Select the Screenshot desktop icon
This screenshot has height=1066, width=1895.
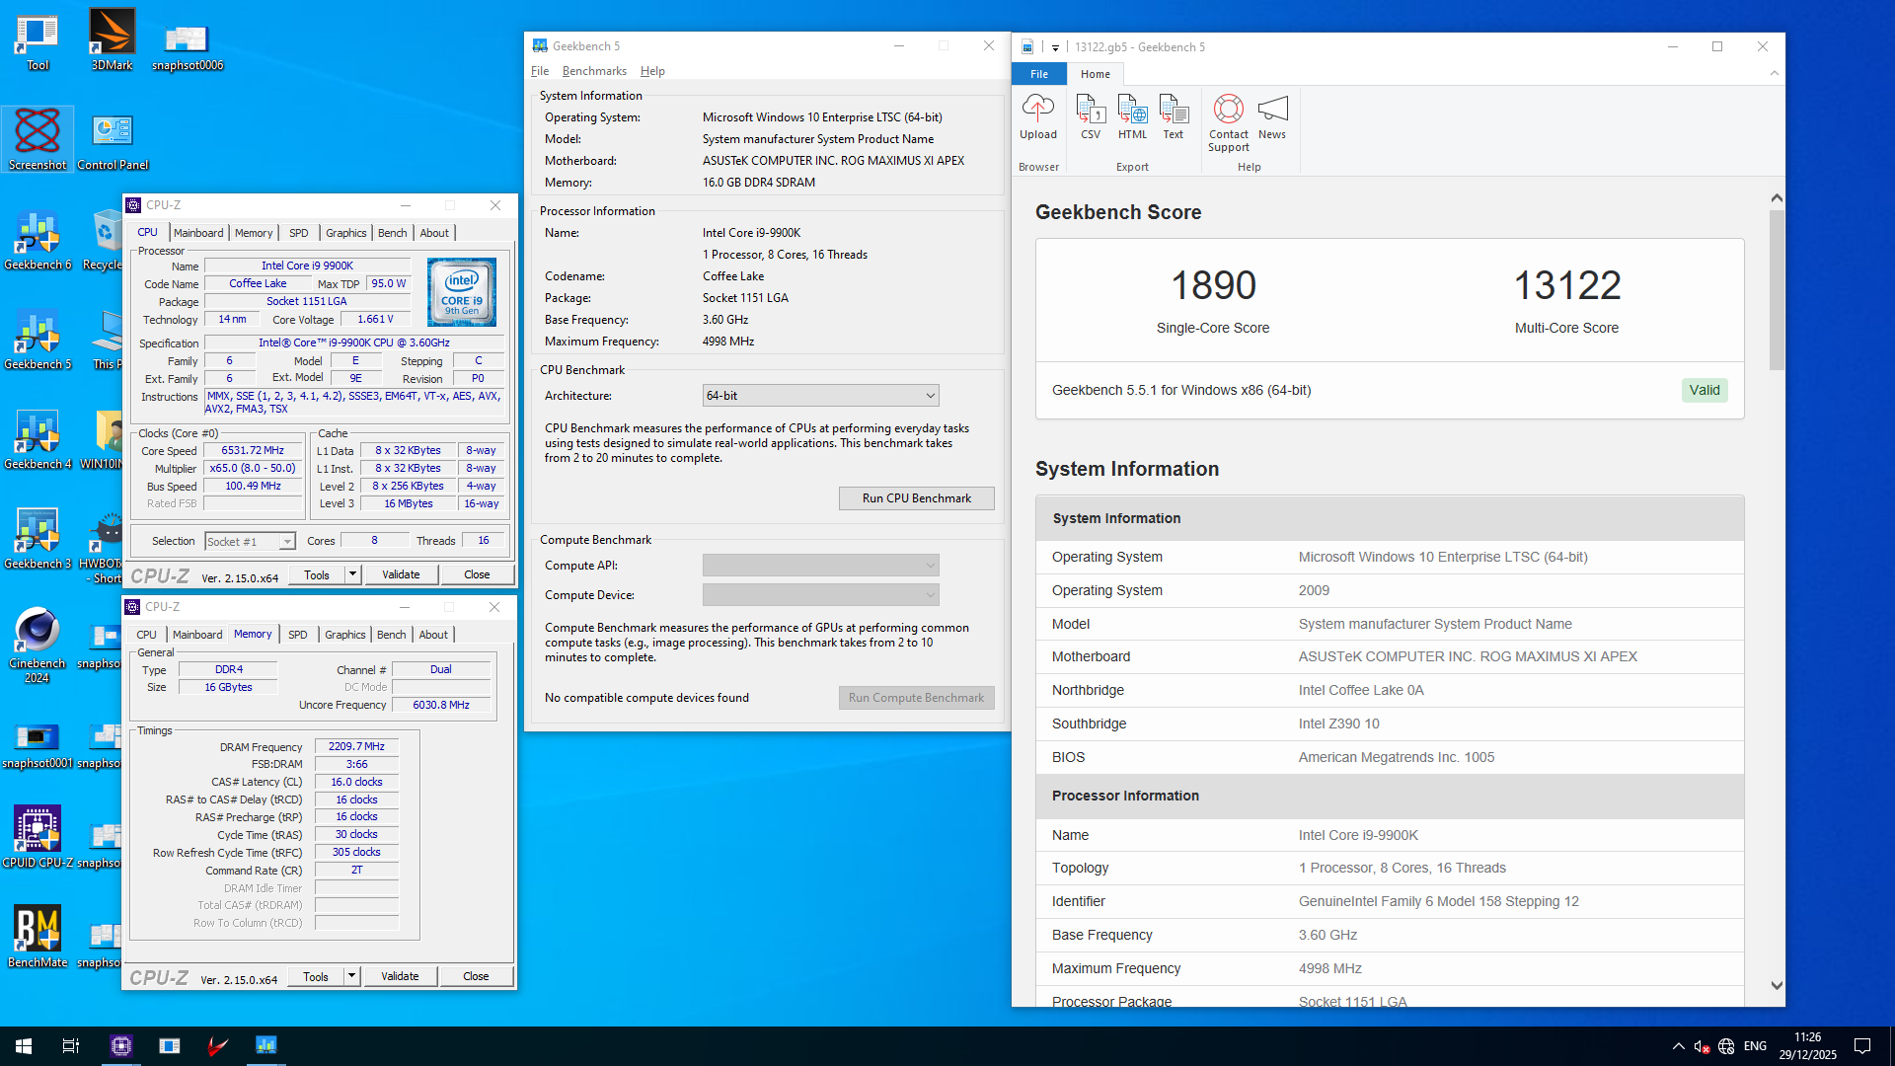coord(38,139)
